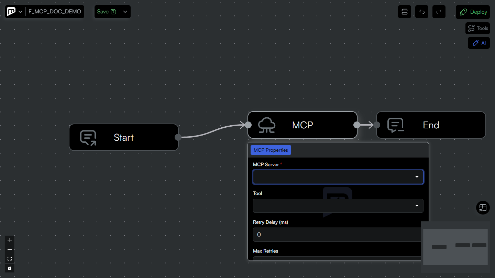Open the AI assistant
This screenshot has height=278, width=495.
click(479, 43)
